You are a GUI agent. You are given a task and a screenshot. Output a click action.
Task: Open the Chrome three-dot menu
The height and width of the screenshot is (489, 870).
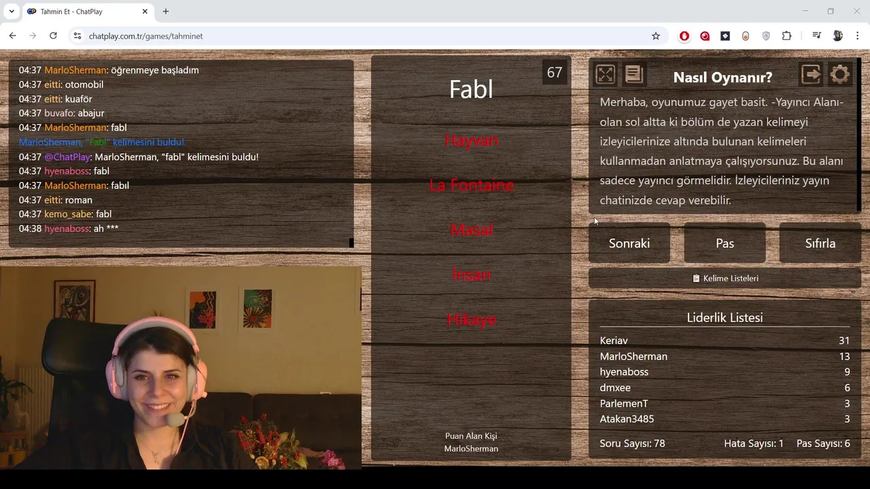tap(858, 36)
